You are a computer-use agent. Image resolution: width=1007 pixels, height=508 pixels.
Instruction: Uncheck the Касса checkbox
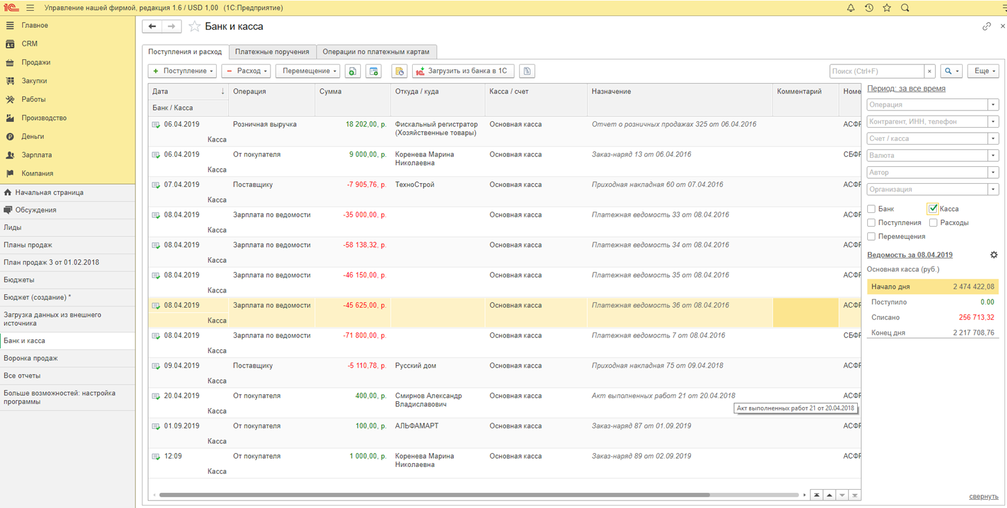click(x=932, y=209)
